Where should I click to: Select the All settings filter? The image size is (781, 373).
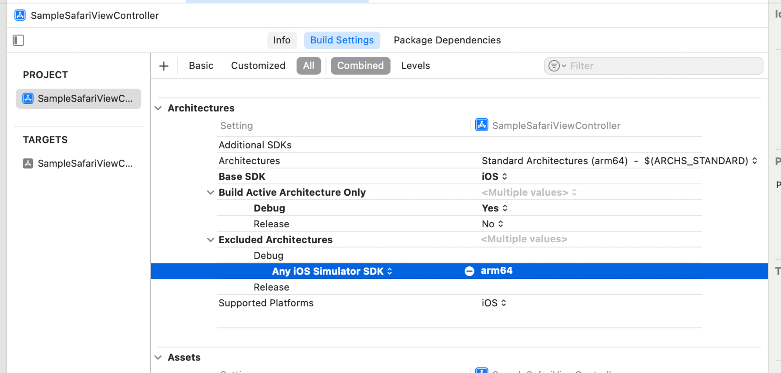click(308, 66)
